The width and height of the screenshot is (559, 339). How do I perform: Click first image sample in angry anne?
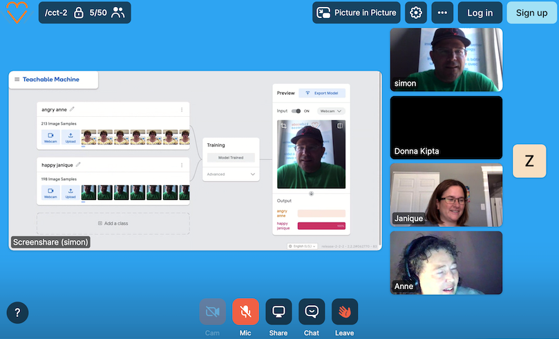point(88,137)
